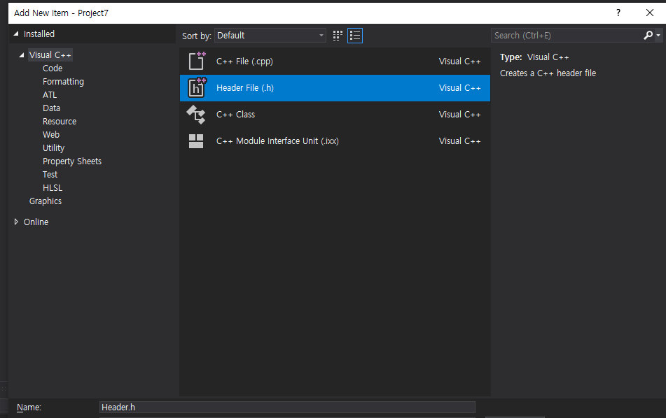Select the Resource category

click(x=60, y=121)
